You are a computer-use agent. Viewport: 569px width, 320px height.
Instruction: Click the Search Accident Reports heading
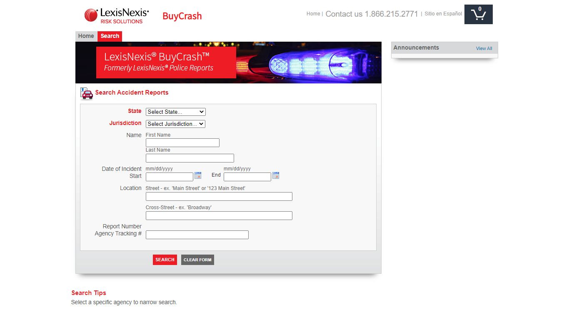(132, 92)
